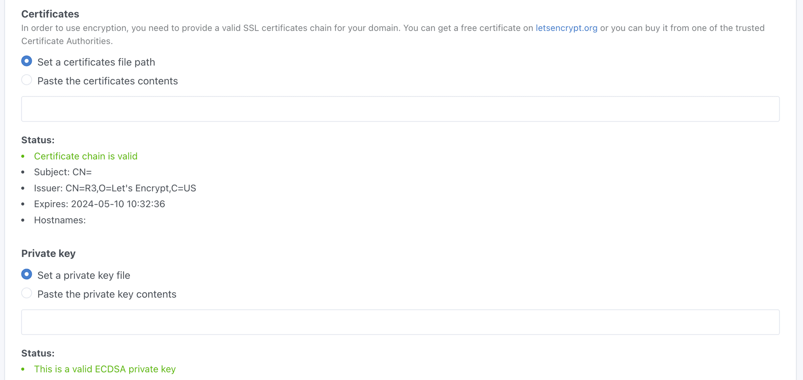Screen dimensions: 803x380
Task: Click the 'valid ECDSA private key' status message
Action: coord(105,369)
